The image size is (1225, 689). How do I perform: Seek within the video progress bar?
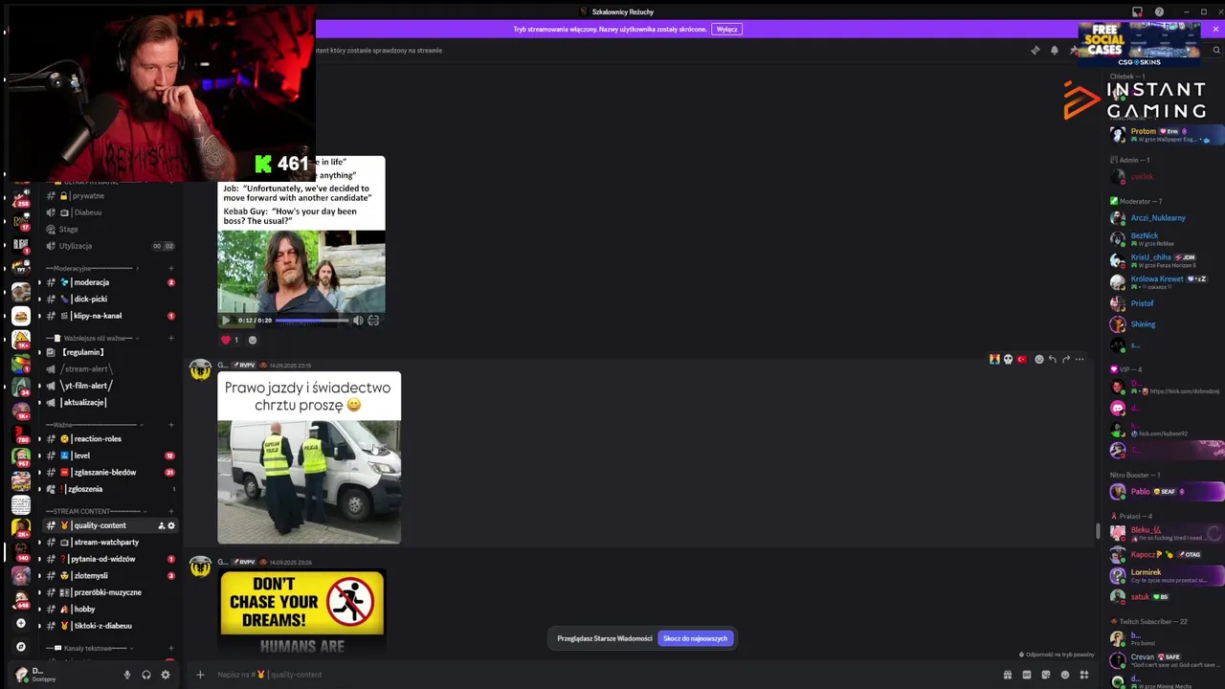pyautogui.click(x=312, y=321)
